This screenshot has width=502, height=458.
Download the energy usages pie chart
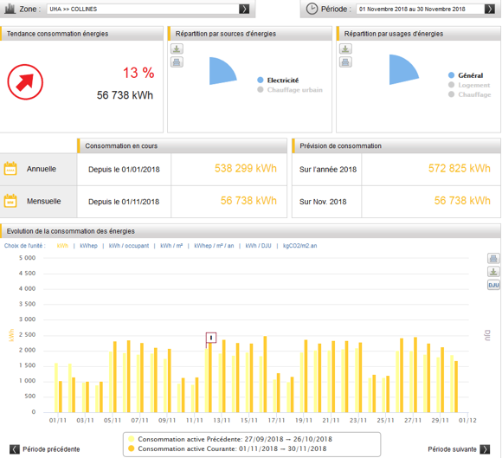point(345,48)
